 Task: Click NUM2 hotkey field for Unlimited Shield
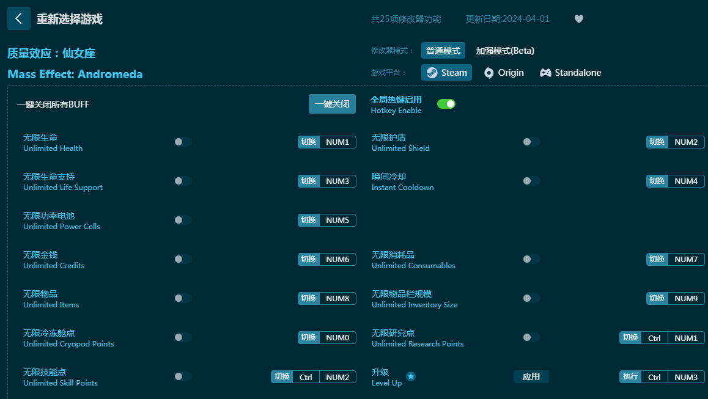click(x=687, y=142)
